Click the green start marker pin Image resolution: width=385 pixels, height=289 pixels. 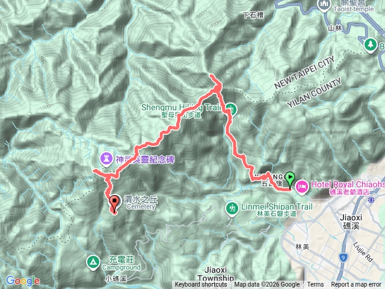point(290,181)
